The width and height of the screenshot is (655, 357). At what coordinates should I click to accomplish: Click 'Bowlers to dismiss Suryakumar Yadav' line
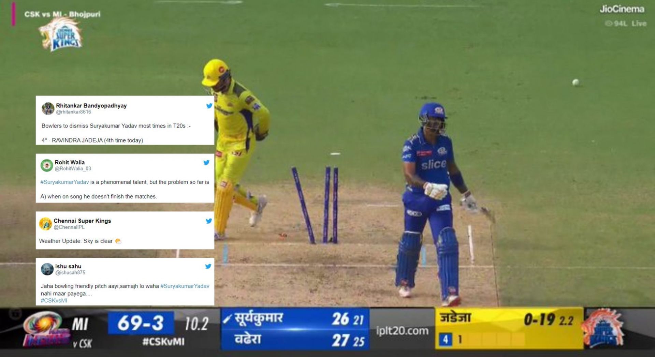(116, 126)
